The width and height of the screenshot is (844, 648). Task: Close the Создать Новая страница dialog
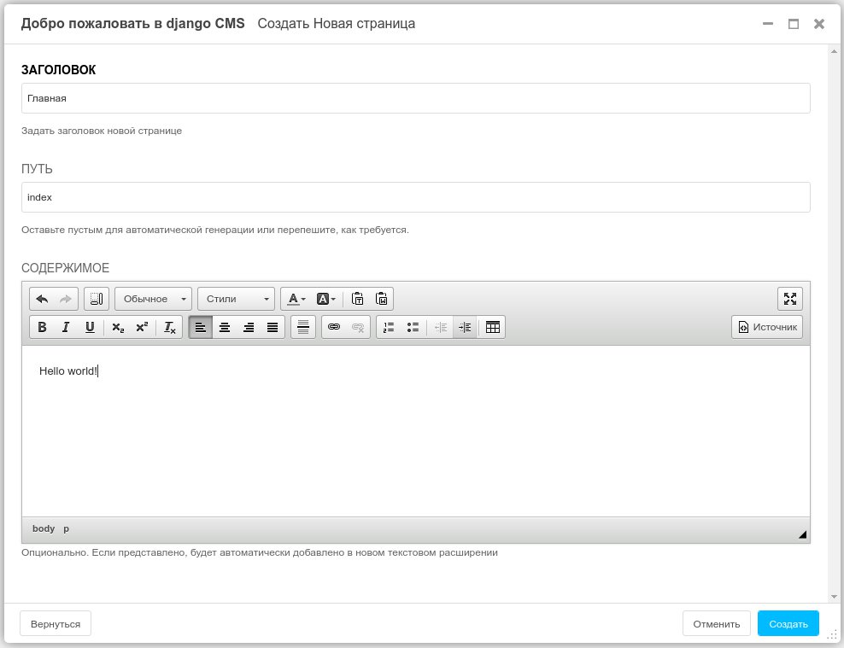coord(818,24)
